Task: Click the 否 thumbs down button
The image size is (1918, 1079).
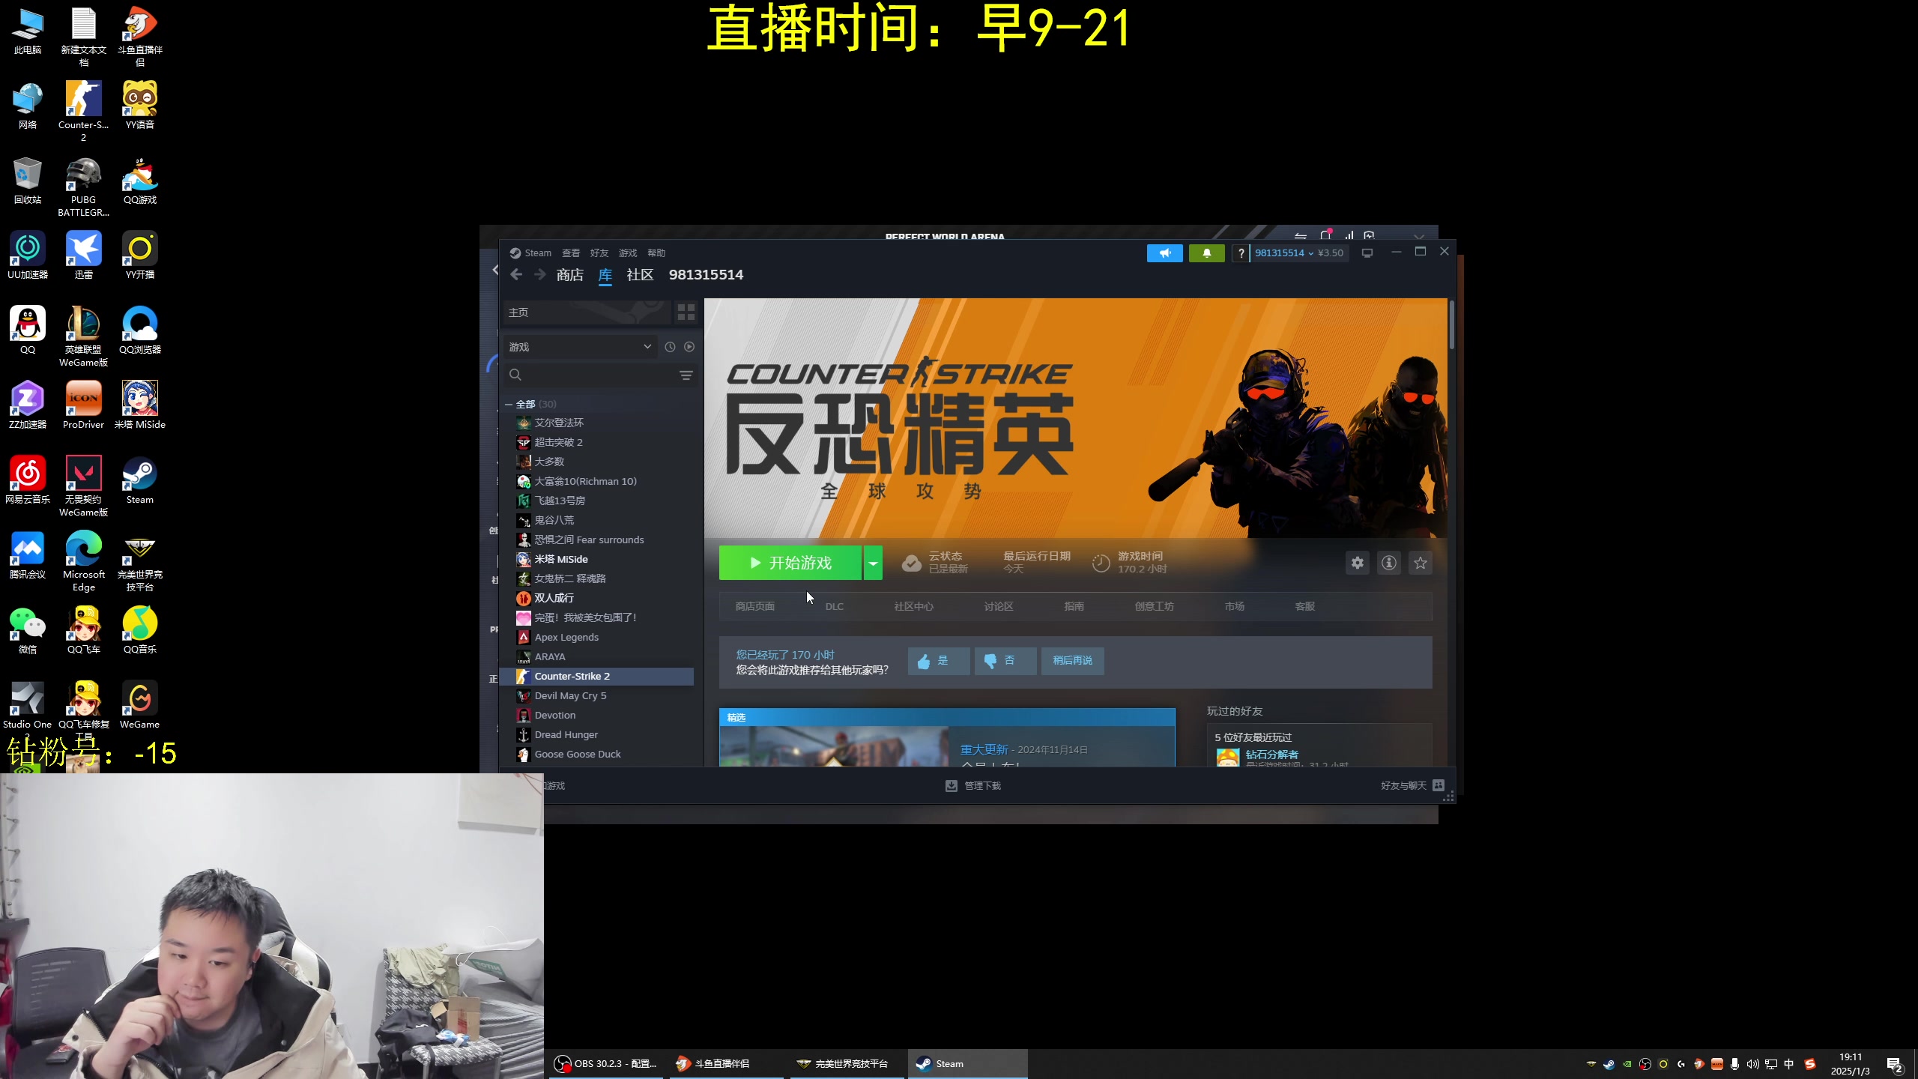Action: point(1005,661)
